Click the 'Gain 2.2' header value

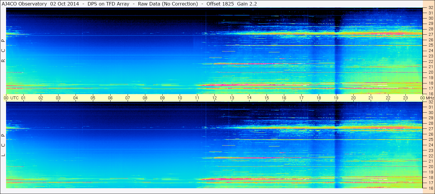click(247, 4)
